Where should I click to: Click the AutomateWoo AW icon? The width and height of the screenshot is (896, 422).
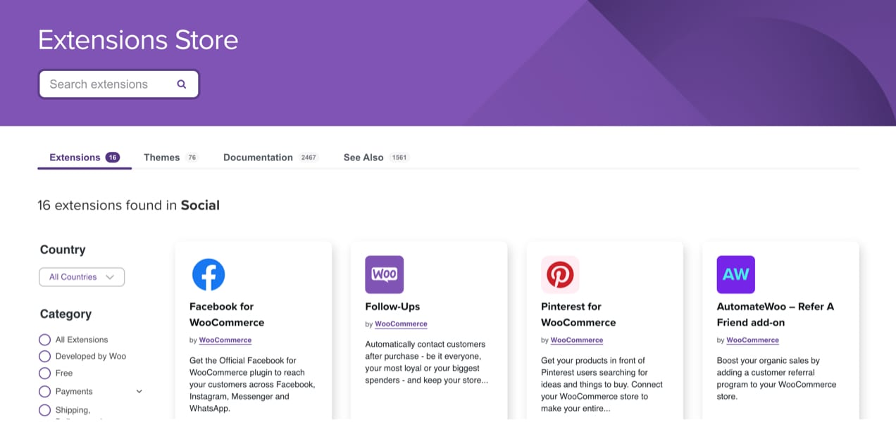click(x=735, y=274)
